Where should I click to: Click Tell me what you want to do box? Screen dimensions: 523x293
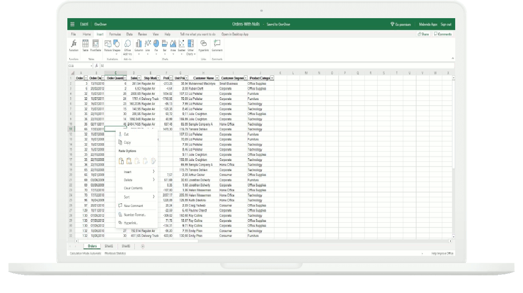(198, 34)
